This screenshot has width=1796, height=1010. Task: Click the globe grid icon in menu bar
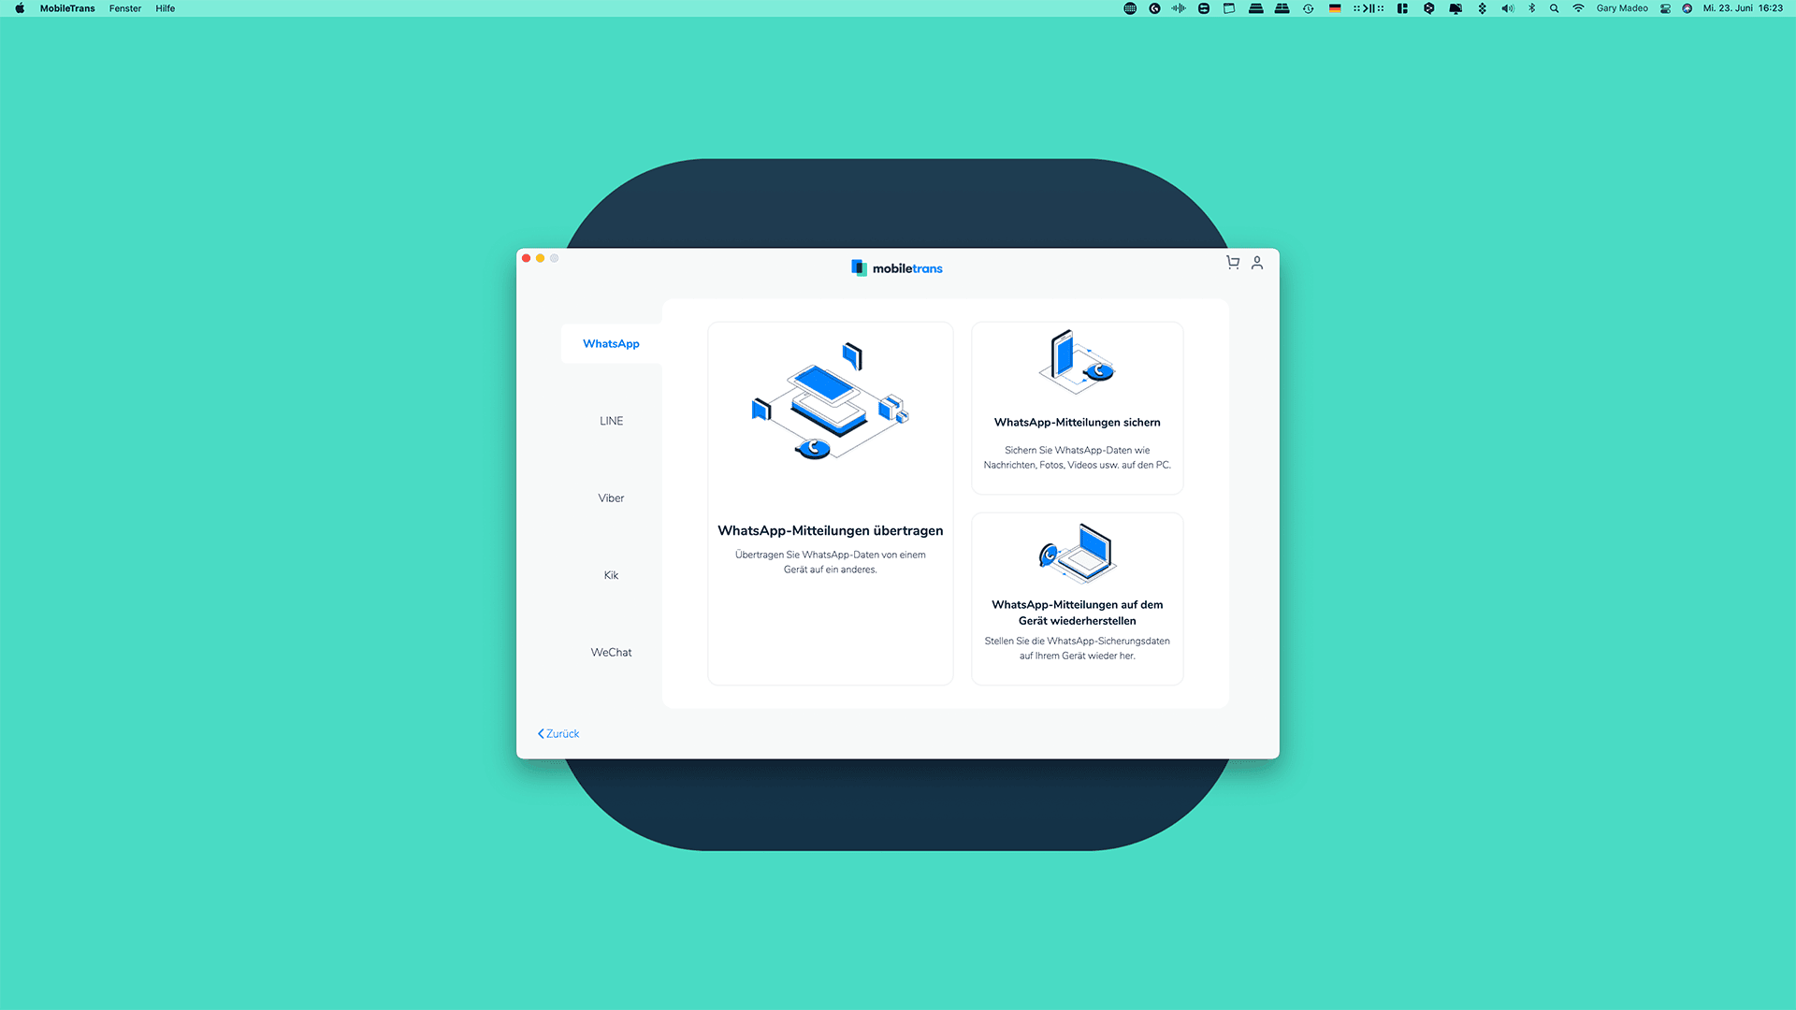[x=1130, y=8]
